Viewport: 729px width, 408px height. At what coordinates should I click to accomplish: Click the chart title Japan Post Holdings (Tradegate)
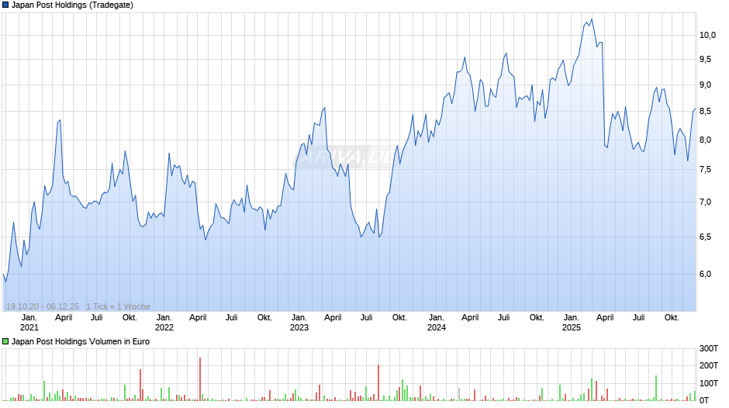click(72, 5)
